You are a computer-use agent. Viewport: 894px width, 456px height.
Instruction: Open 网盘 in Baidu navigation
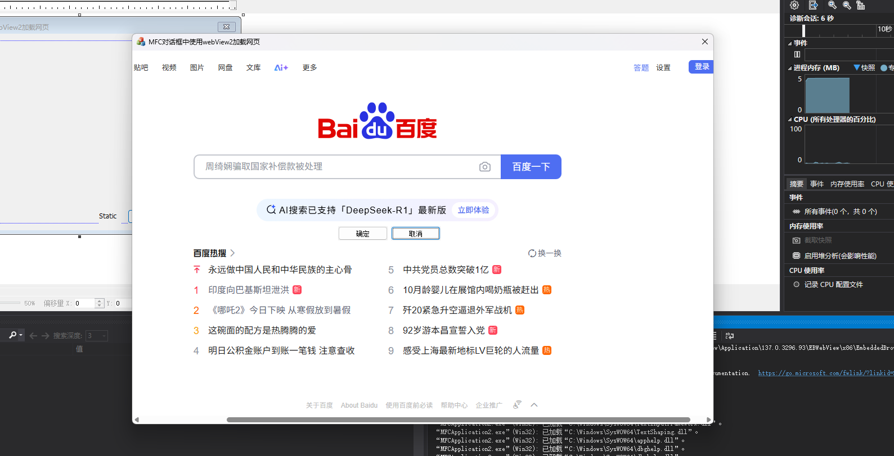point(226,67)
